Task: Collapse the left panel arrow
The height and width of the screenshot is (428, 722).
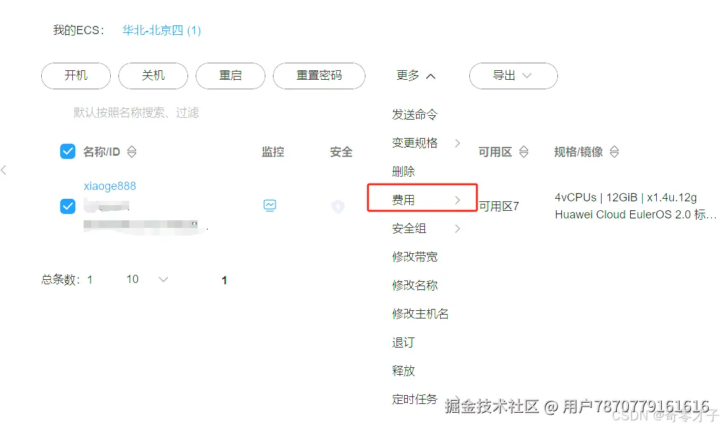Action: 4,170
